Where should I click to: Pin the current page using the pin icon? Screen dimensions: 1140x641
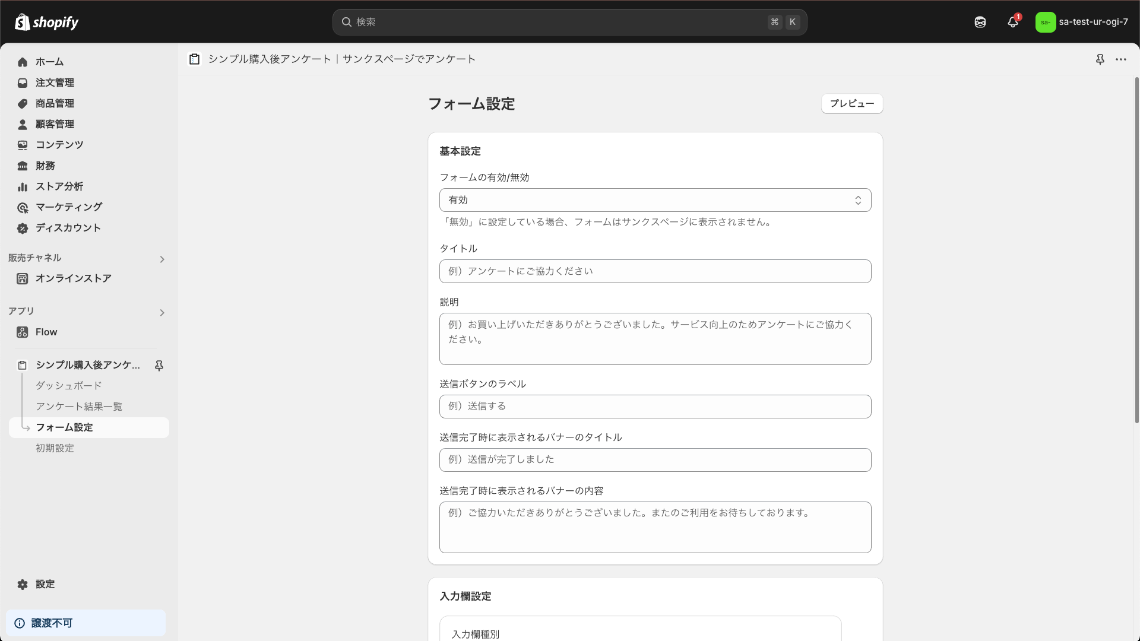point(1100,59)
